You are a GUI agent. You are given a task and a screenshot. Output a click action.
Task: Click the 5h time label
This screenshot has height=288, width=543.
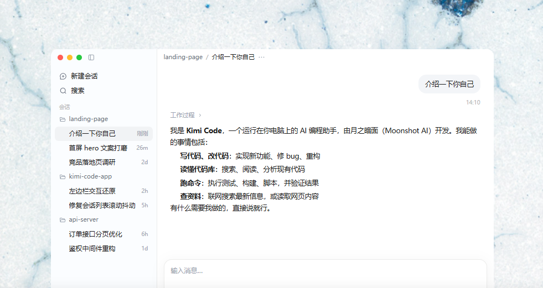click(x=144, y=206)
